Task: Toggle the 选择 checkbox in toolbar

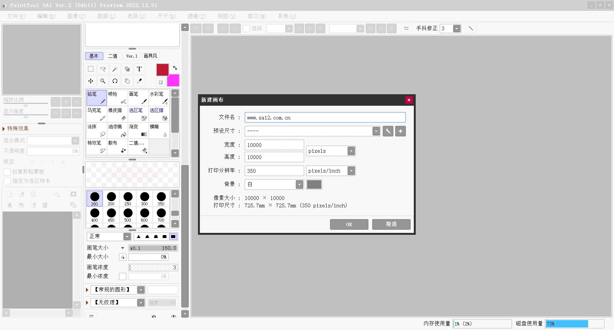Action: 246,28
